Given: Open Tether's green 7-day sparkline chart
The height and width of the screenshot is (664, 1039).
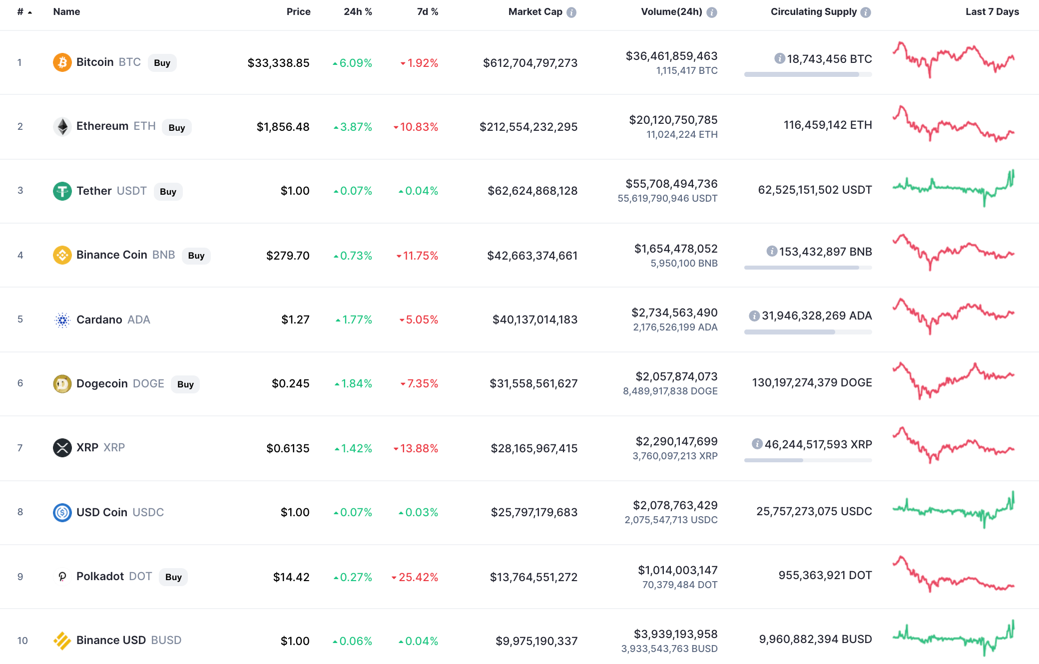Looking at the screenshot, I should tap(954, 188).
